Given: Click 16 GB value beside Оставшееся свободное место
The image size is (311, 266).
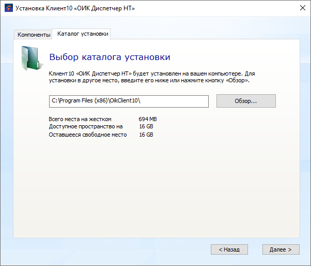Looking at the screenshot, I should click(146, 135).
